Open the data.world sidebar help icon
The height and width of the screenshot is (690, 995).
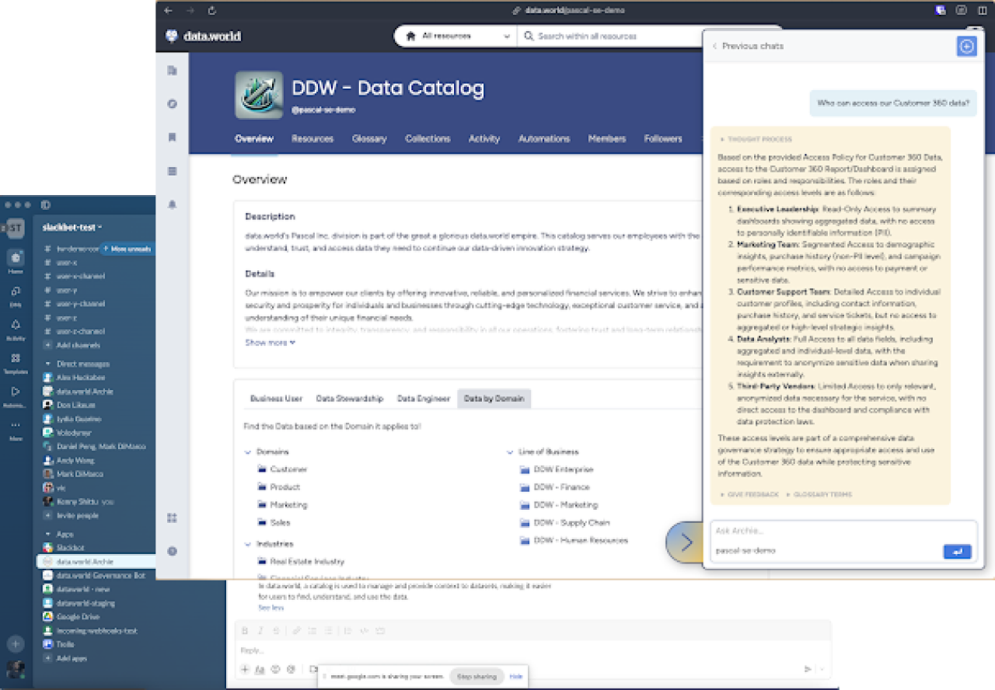coord(173,551)
